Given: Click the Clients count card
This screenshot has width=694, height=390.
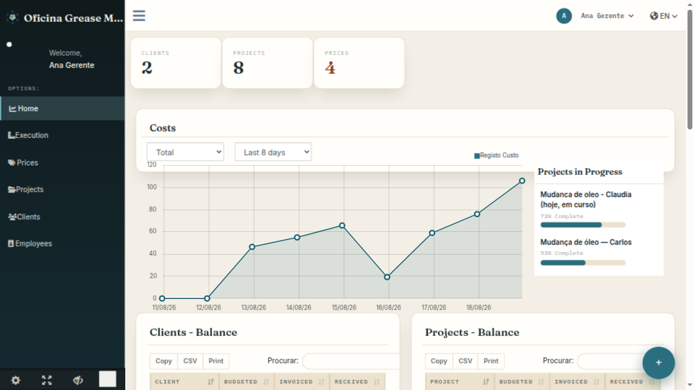Looking at the screenshot, I should point(176,63).
